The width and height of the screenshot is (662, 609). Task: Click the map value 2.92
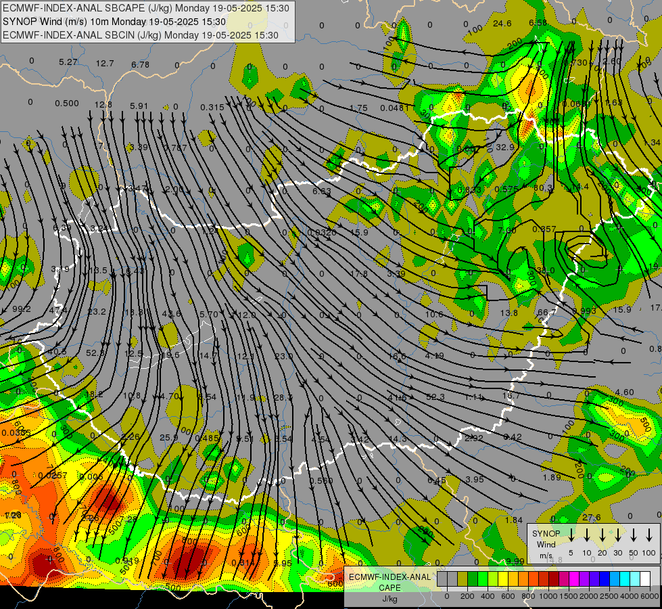474,438
